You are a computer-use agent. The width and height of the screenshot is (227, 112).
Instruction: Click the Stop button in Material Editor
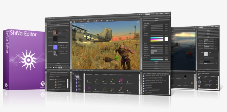coord(55,68)
